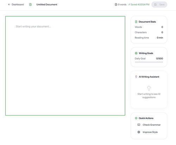The image size is (176, 145).
Task: Click the Save button
Action: tap(159, 5)
